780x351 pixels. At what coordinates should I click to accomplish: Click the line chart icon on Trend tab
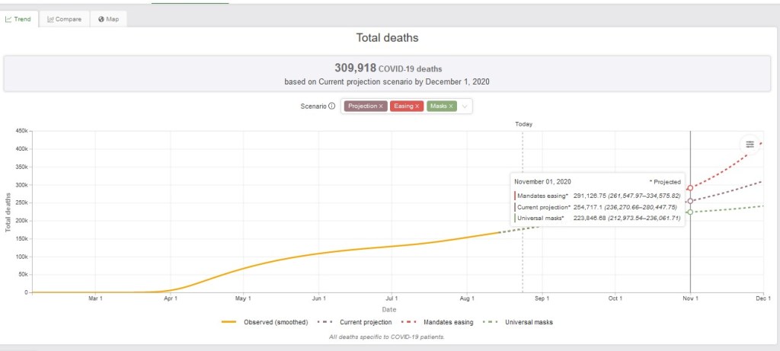click(x=9, y=19)
